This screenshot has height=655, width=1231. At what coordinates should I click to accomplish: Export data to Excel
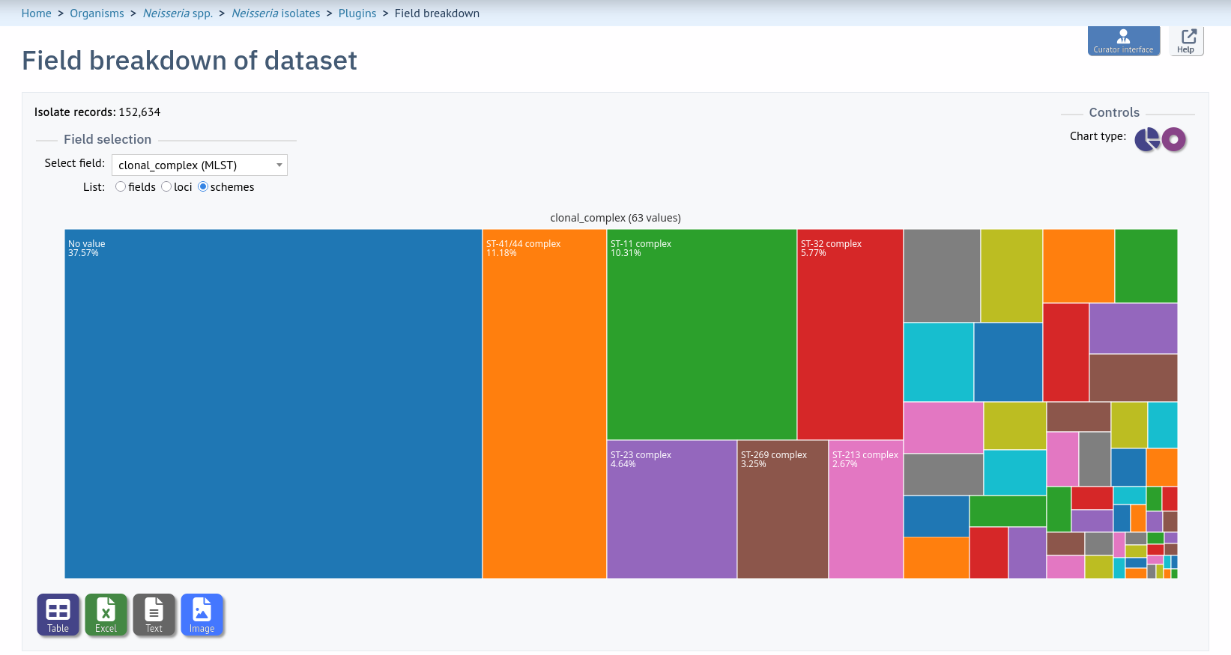click(106, 615)
